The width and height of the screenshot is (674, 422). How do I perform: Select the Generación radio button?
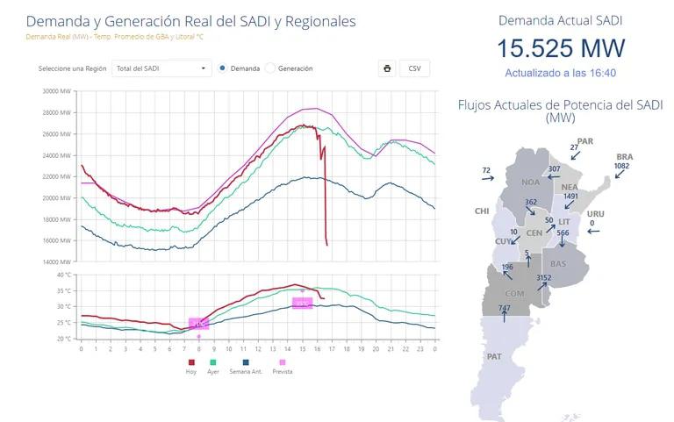coord(270,68)
